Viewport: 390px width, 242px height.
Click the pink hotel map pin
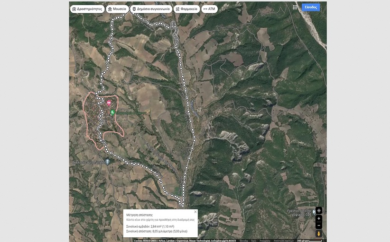pyautogui.click(x=109, y=103)
